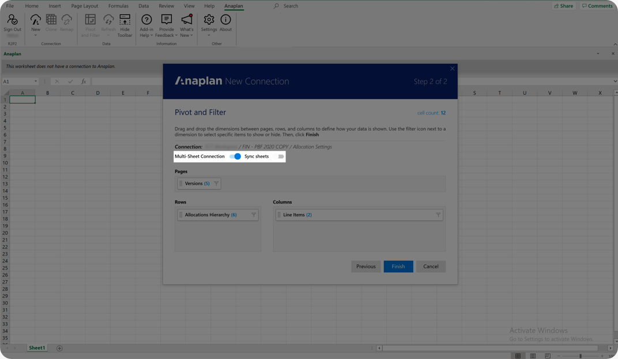Expand the Settings dropdown arrow
This screenshot has width=618, height=359.
tap(209, 36)
